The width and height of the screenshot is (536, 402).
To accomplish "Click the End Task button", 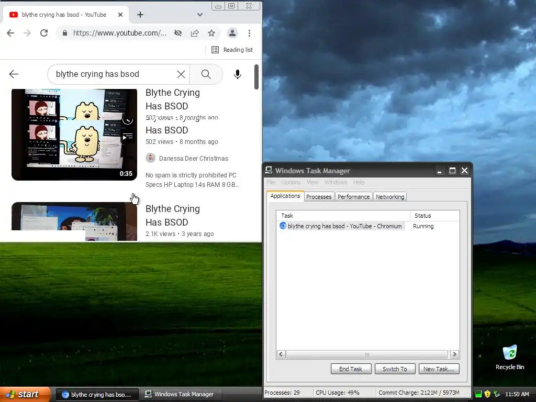I will 351,369.
